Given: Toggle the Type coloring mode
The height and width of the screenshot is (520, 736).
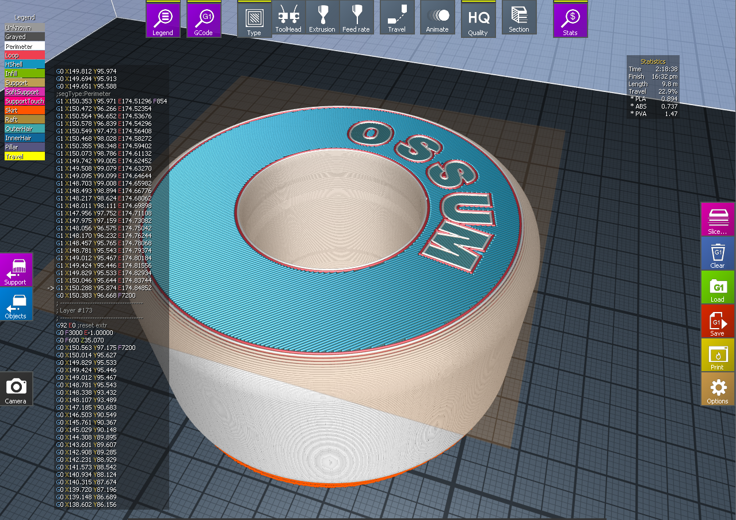Looking at the screenshot, I should (254, 17).
